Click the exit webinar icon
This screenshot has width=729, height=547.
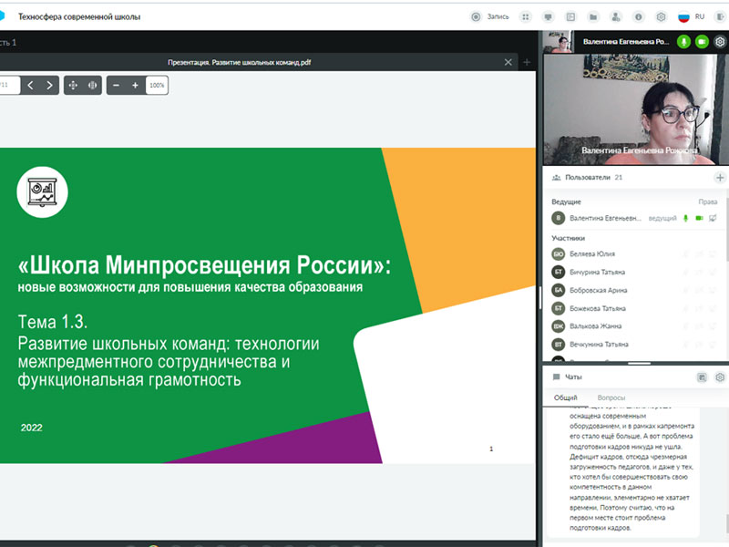pyautogui.click(x=720, y=16)
